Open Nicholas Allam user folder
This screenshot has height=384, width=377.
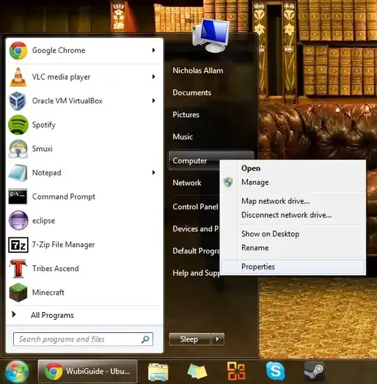coord(198,71)
